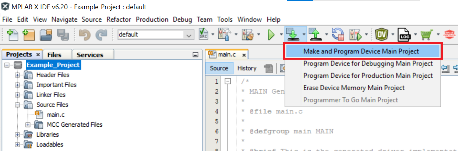Screen dimensions: 458x151
Task: Select the main.c editor tab
Action: [x=227, y=55]
